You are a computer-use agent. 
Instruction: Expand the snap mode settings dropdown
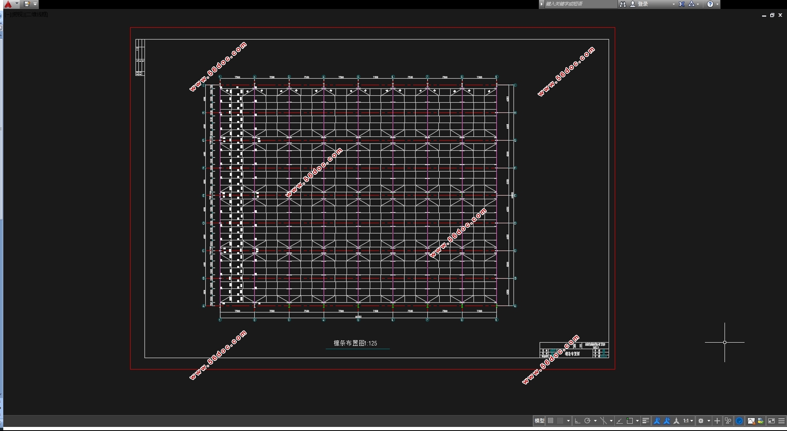pos(568,421)
